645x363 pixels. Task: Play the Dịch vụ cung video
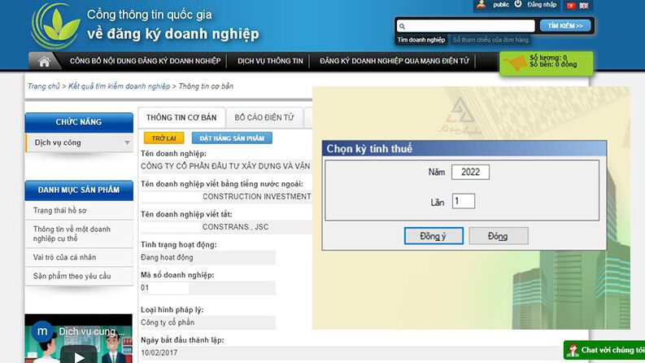[79, 356]
